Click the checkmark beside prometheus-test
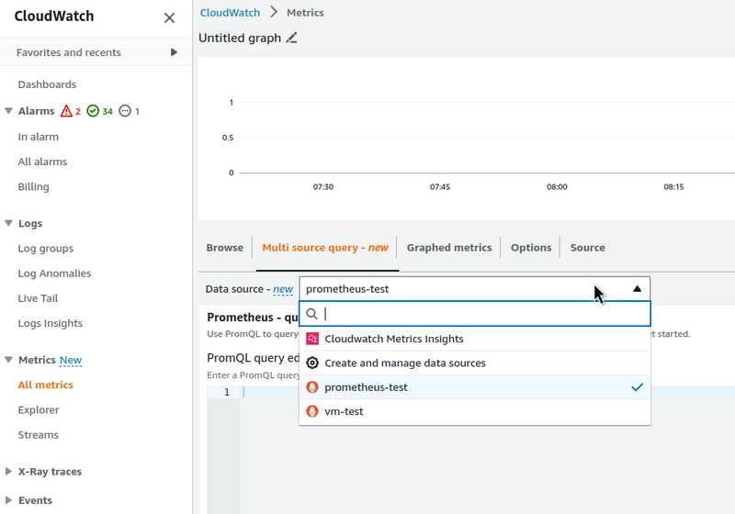 [x=637, y=387]
